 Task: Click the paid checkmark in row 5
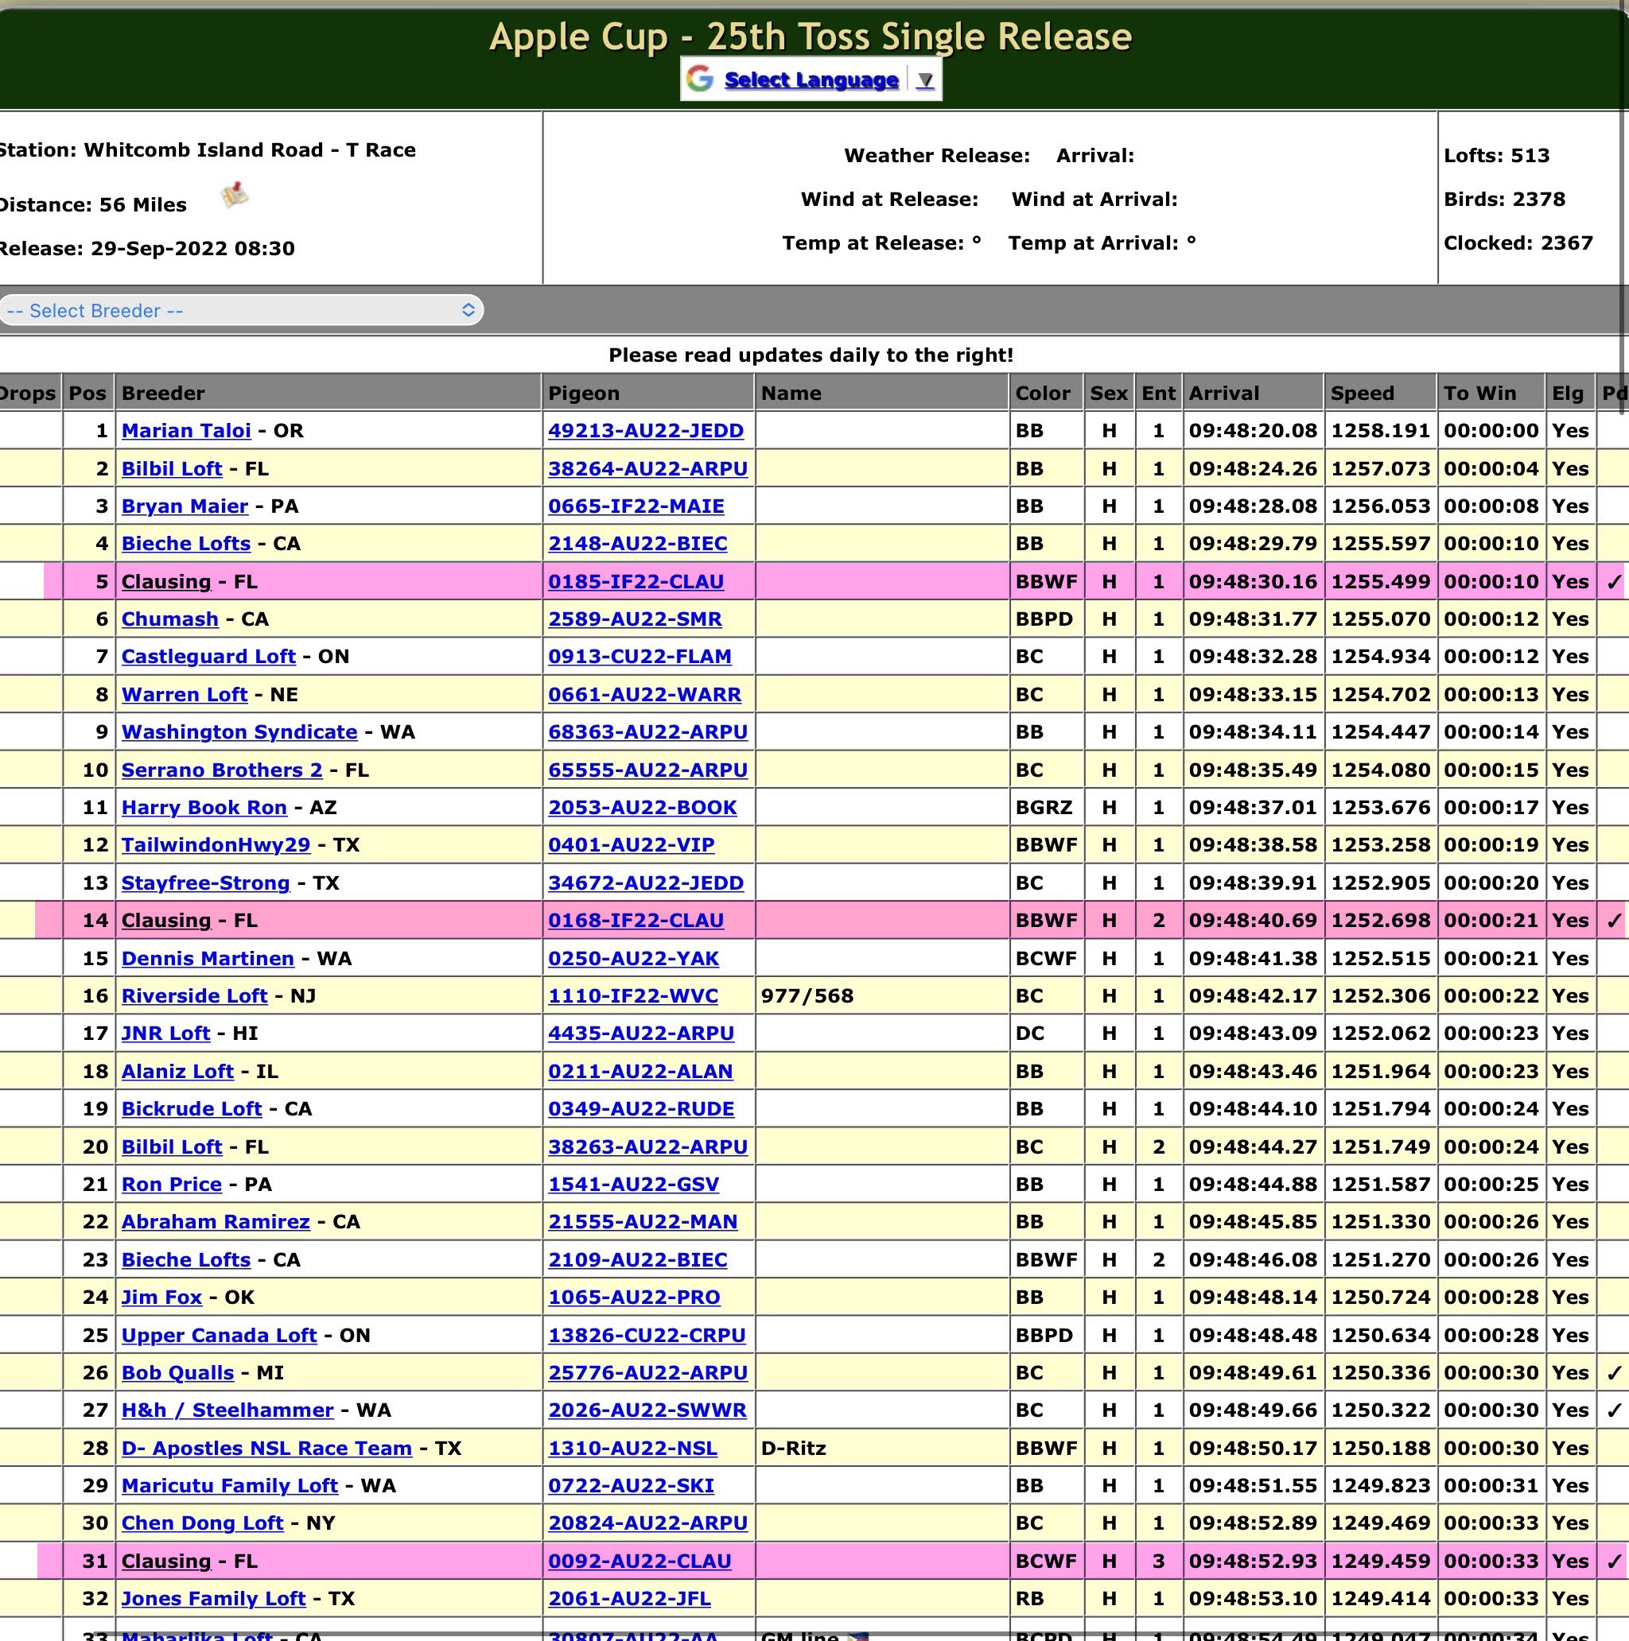pos(1614,583)
